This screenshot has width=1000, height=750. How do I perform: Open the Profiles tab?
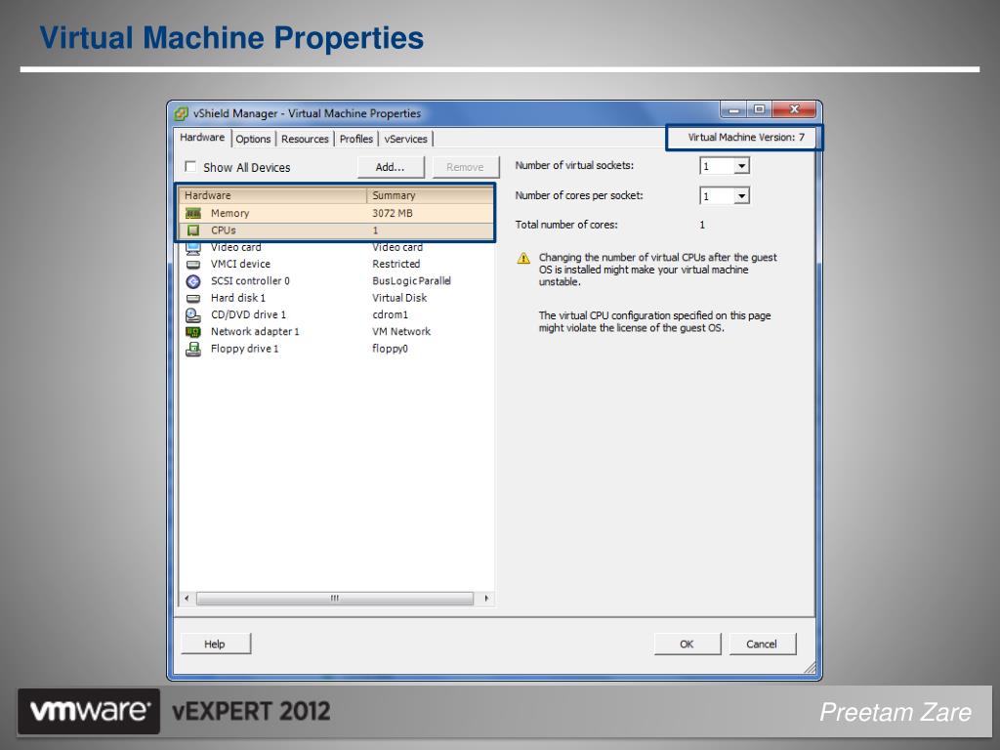pos(355,139)
